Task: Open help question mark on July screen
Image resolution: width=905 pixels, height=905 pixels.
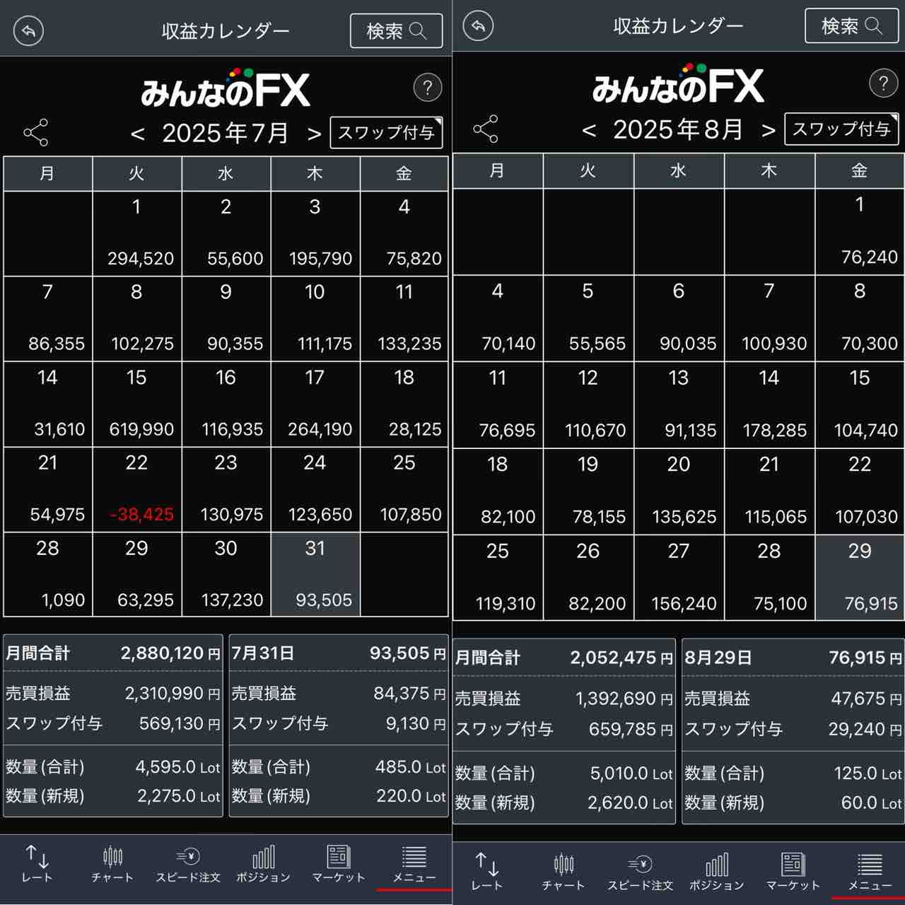Action: pos(427,88)
